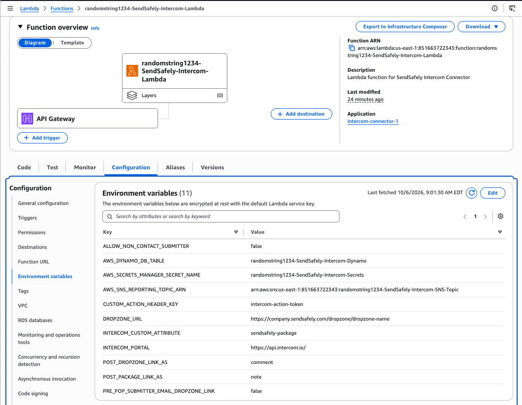
Task: Open General configuration settings
Action: point(43,203)
